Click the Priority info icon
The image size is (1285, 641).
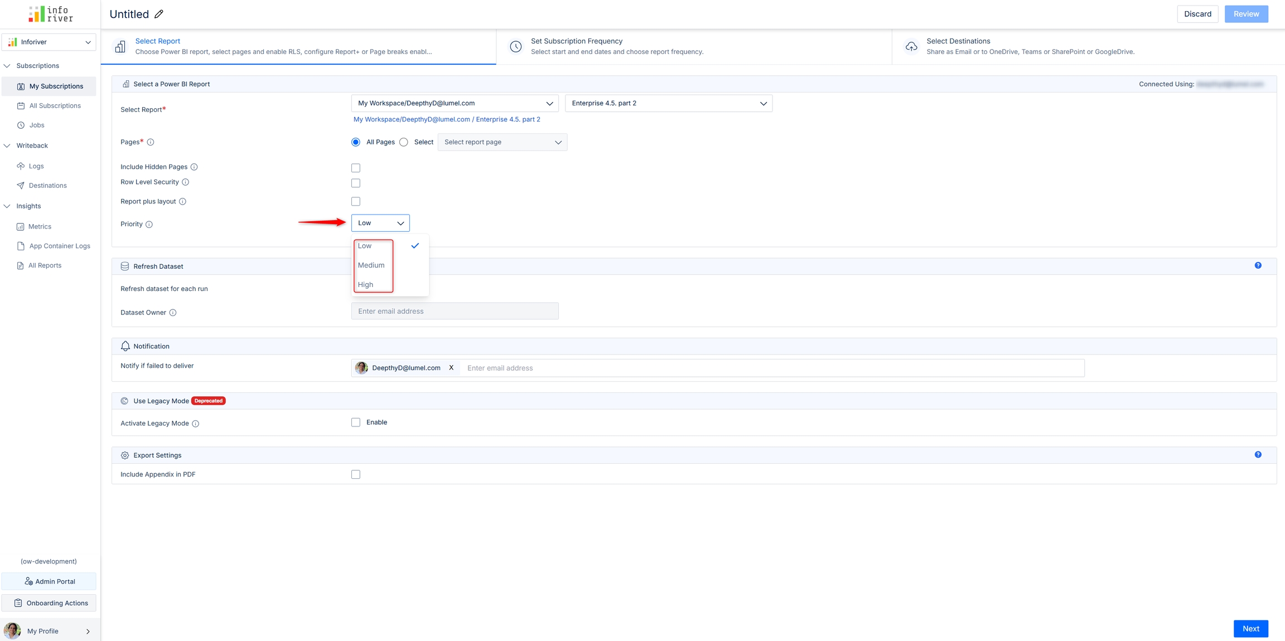pos(149,224)
